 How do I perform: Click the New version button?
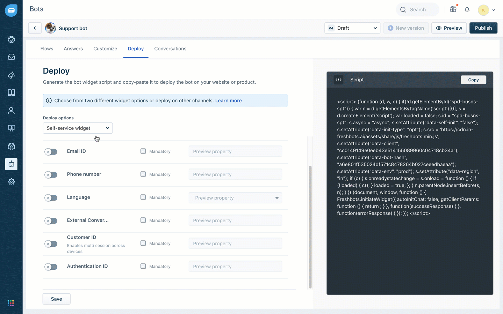[405, 28]
